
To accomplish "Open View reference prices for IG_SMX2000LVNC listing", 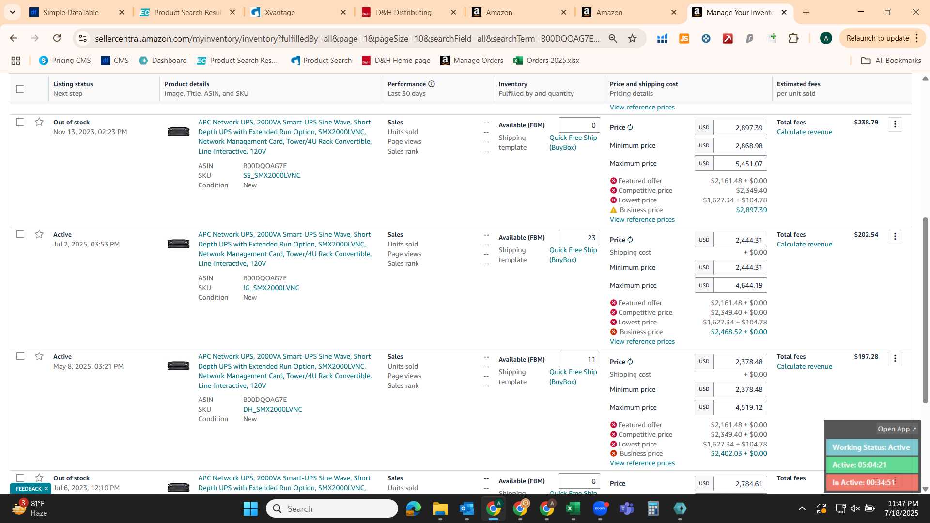I will click(x=642, y=342).
